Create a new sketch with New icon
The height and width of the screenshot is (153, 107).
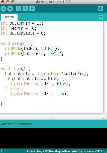click(18, 9)
